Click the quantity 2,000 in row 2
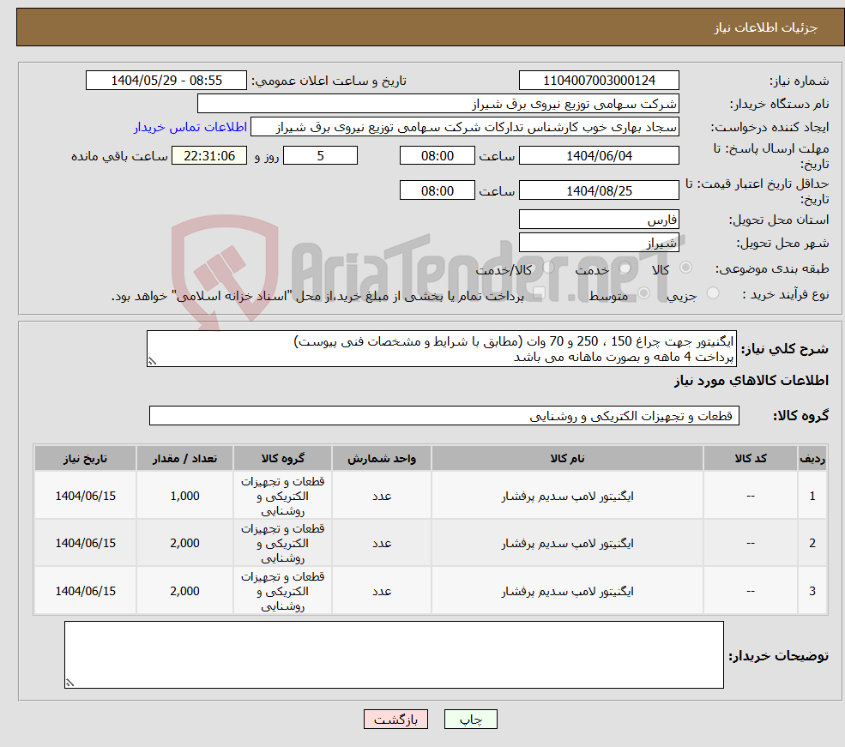 tap(184, 543)
